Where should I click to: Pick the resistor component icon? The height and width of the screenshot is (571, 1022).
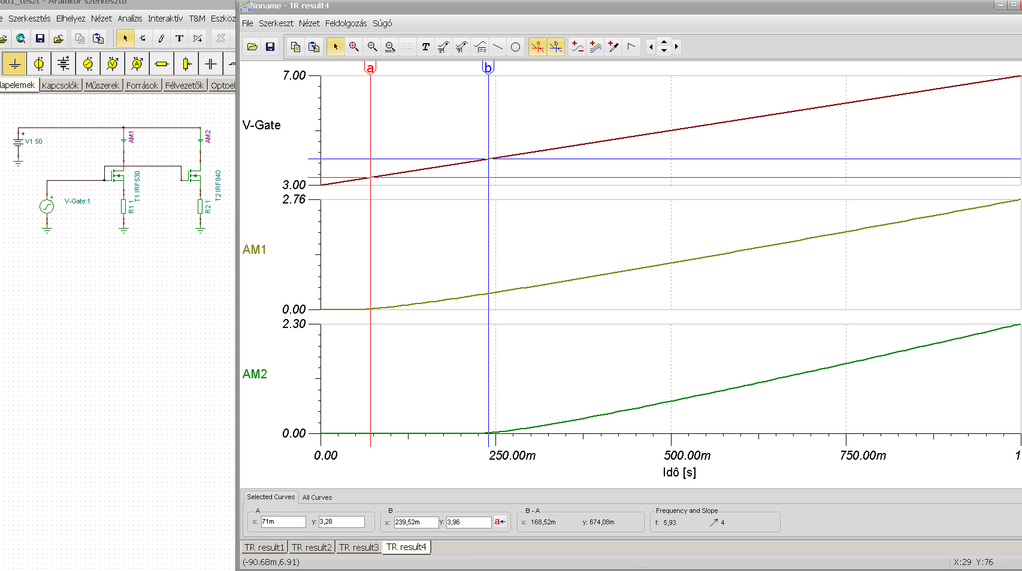point(161,63)
